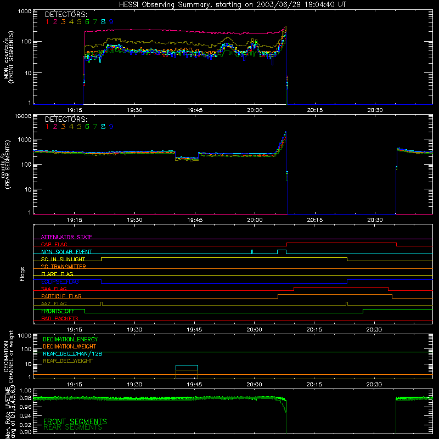The height and width of the screenshot is (439, 439).
Task: Click the '20:15' tick under the rear segments plot
Action: click(314, 220)
